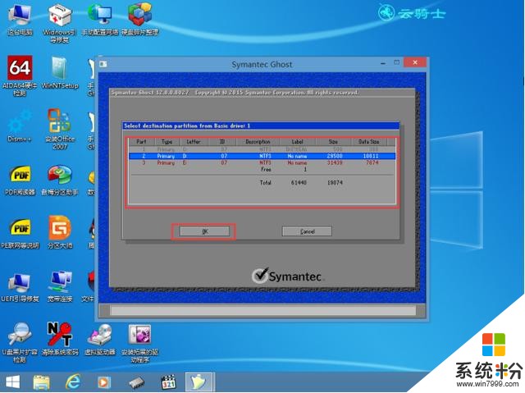This screenshot has height=393, width=525.
Task: Open U盘黑片扩容检测 desktop icon
Action: pos(20,343)
